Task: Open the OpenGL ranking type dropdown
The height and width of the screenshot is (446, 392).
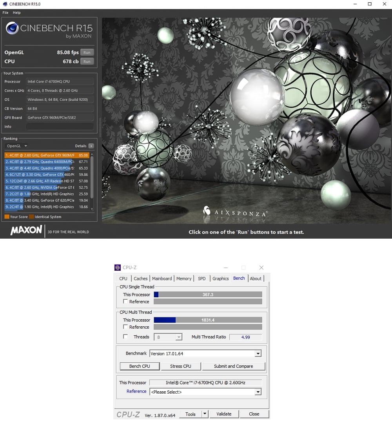Action: [x=17, y=146]
